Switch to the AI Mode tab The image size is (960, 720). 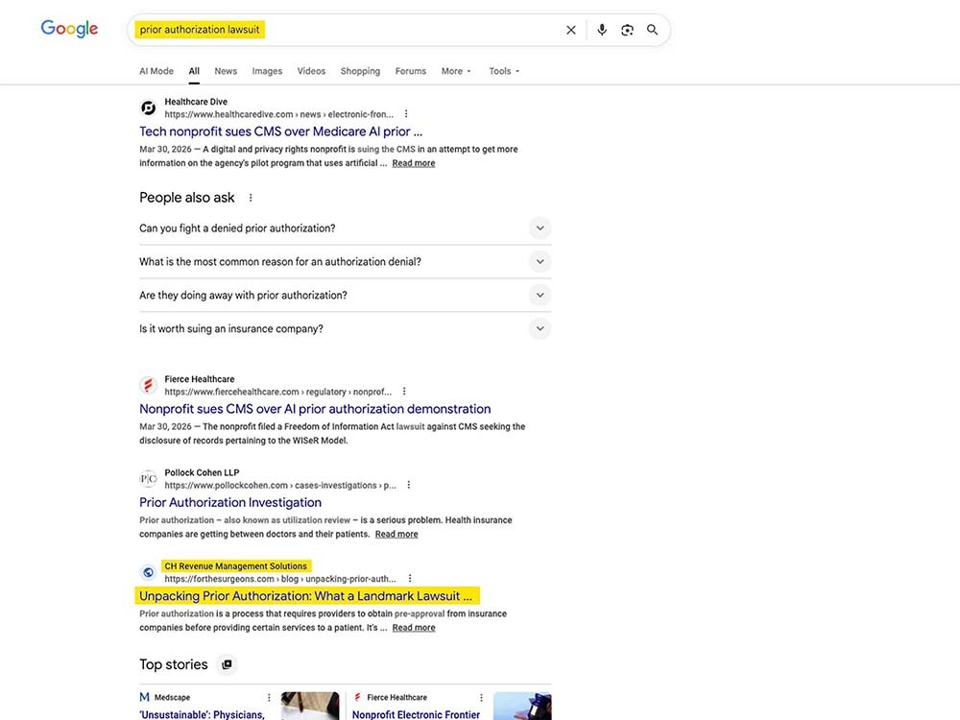coord(156,71)
